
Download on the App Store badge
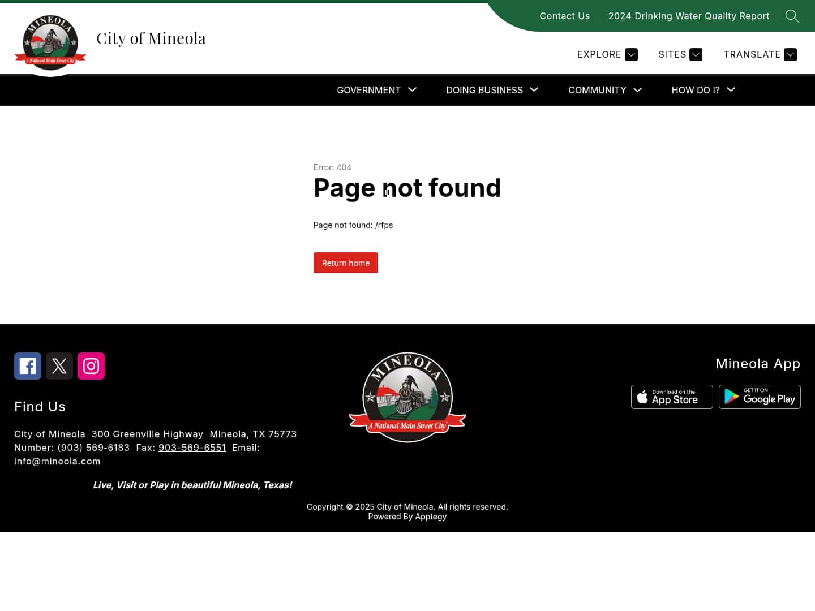(x=672, y=397)
